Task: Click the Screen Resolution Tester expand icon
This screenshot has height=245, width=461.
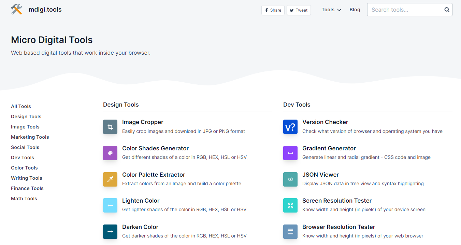Action: (290, 205)
